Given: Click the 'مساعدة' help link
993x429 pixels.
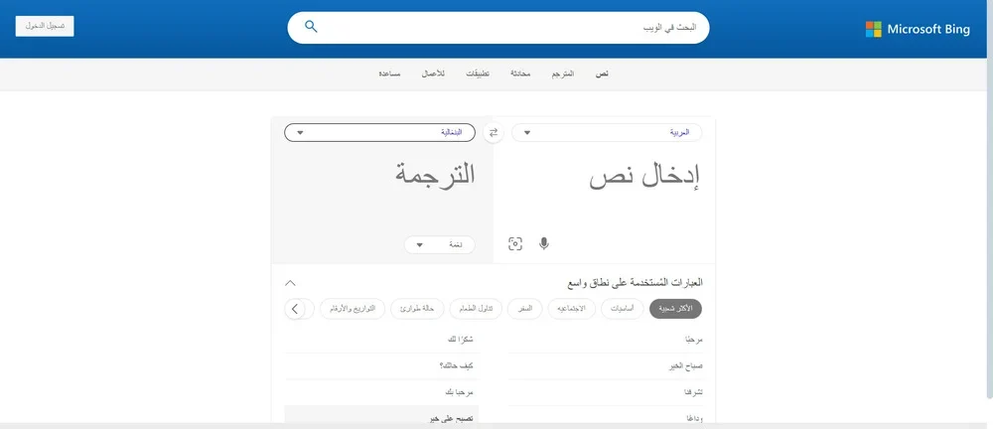Looking at the screenshot, I should pos(389,74).
